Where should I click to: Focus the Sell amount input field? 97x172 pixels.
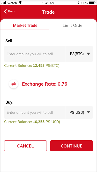[x=35, y=54]
